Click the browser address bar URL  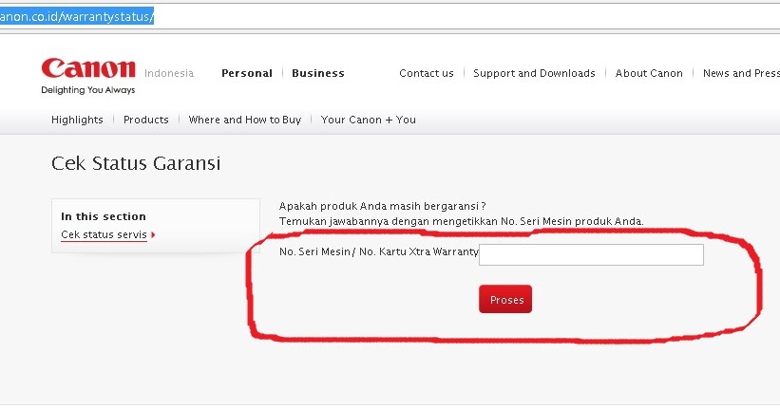coord(77,16)
